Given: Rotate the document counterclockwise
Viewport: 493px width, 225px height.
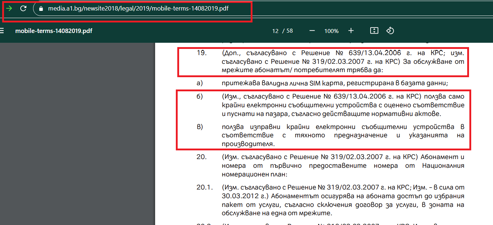Looking at the screenshot, I should [390, 31].
